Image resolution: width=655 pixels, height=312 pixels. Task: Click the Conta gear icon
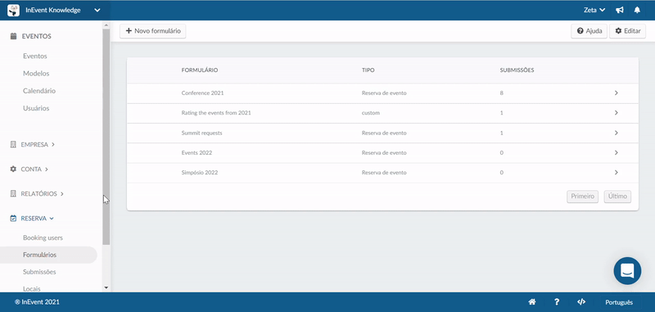[13, 170]
